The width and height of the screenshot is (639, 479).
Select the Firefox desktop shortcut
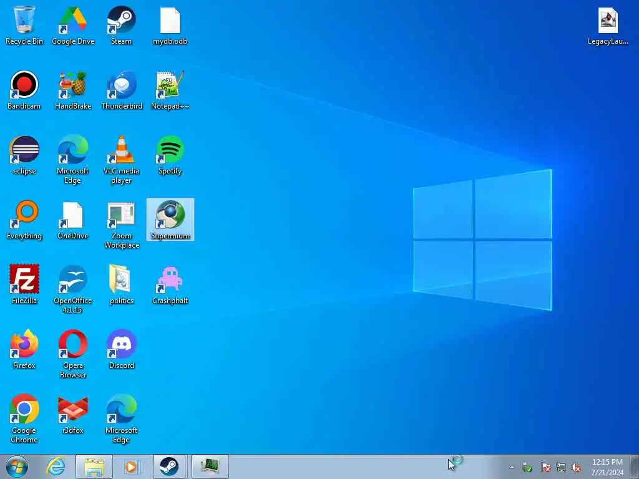(24, 349)
